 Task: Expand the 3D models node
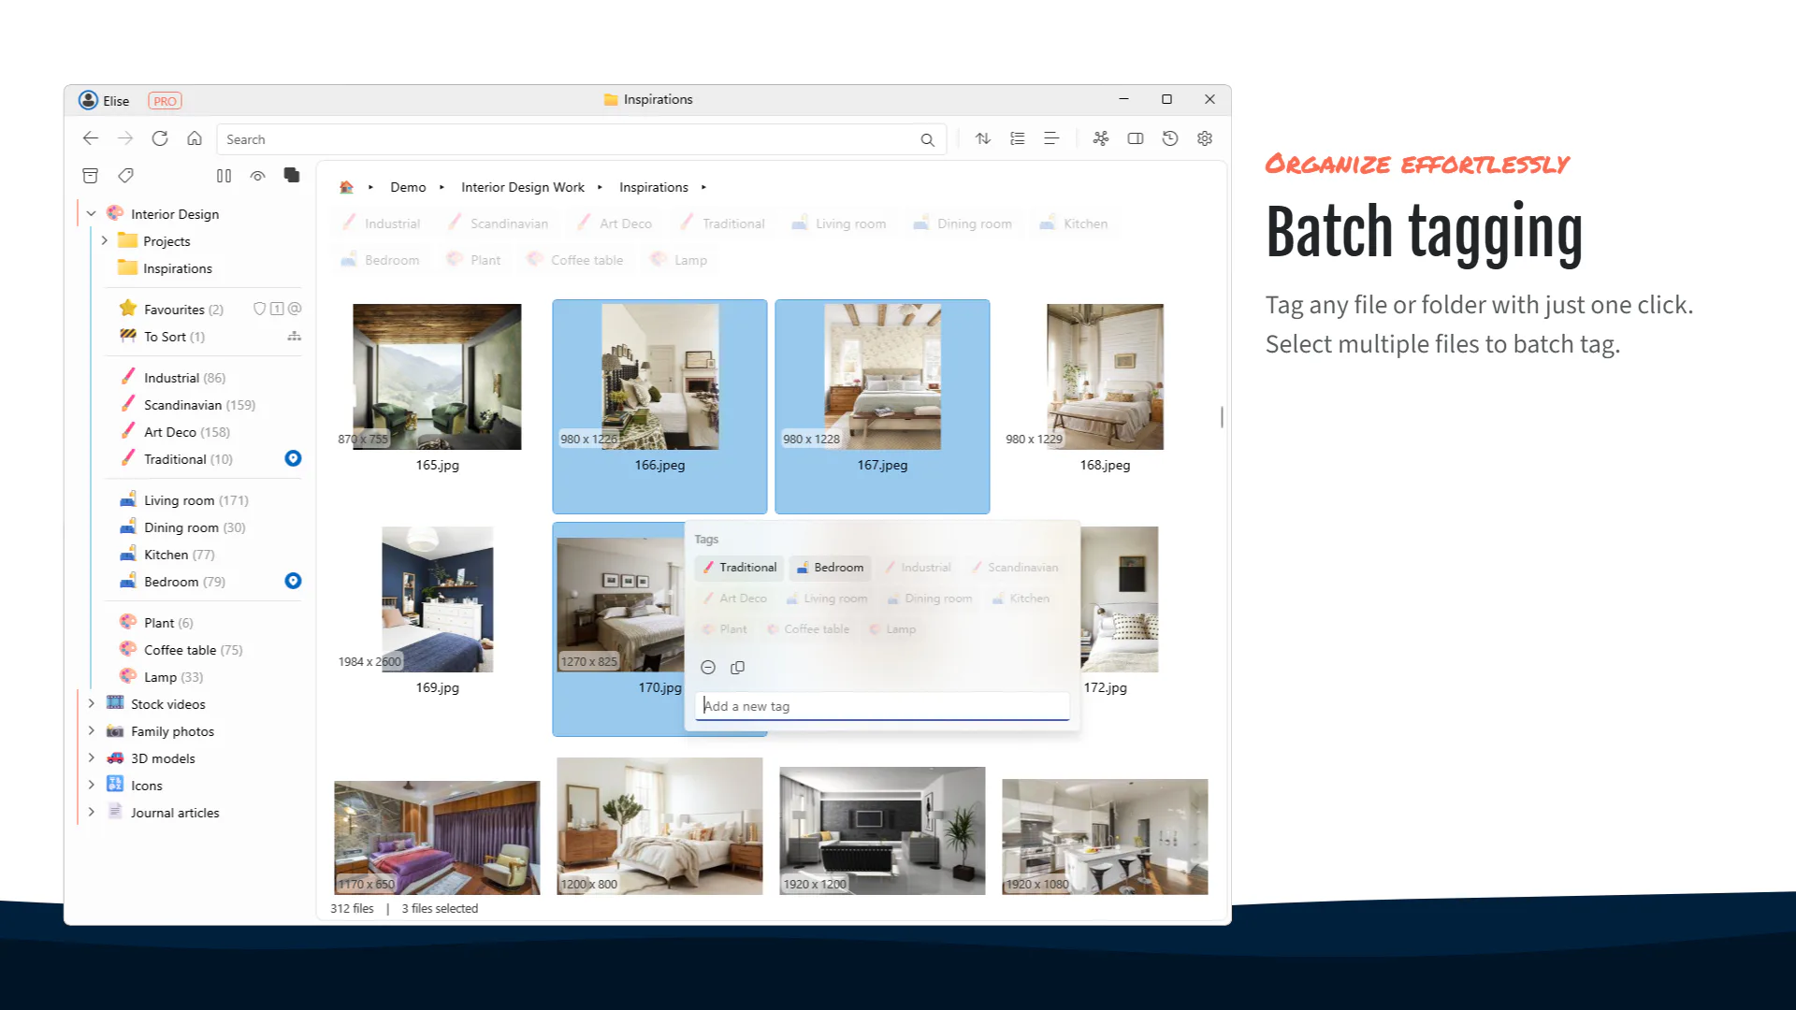coord(91,757)
